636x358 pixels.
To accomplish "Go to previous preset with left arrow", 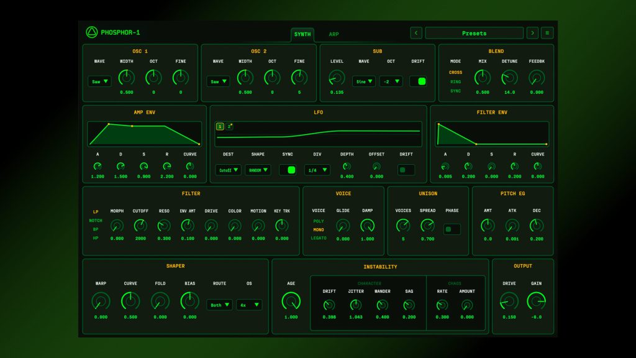I will click(416, 33).
